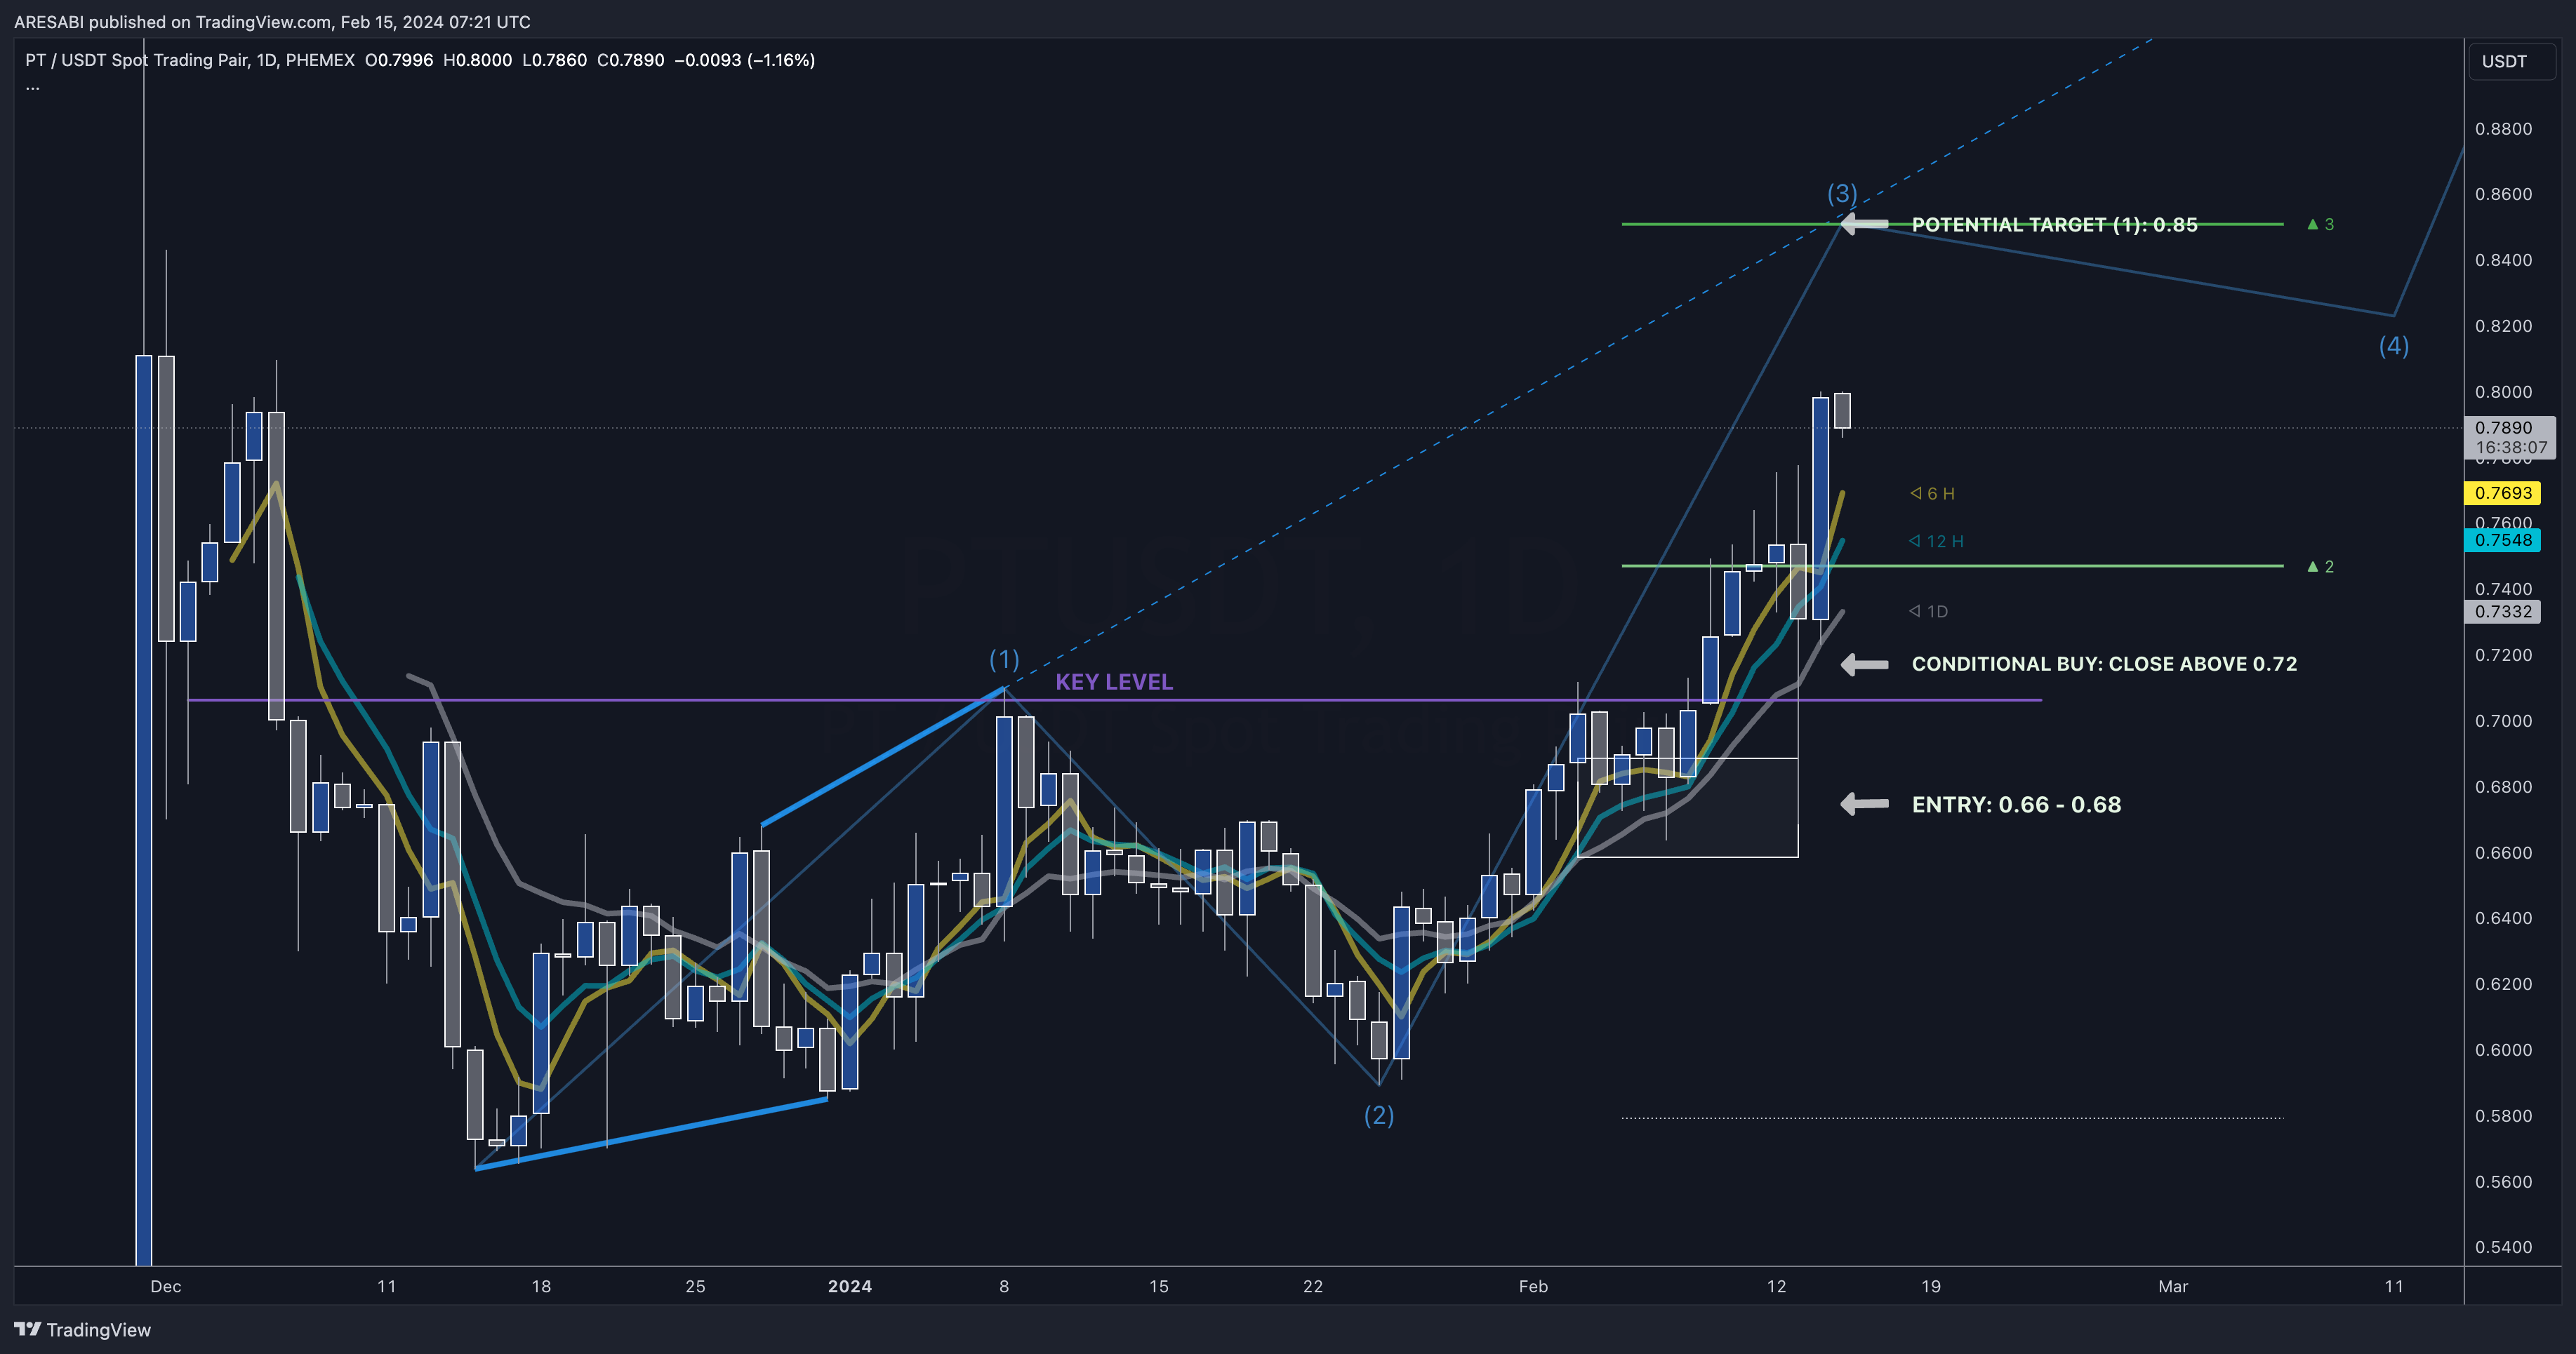Click the USDT currency button on price axis
The image size is (2576, 1354).
(2511, 61)
